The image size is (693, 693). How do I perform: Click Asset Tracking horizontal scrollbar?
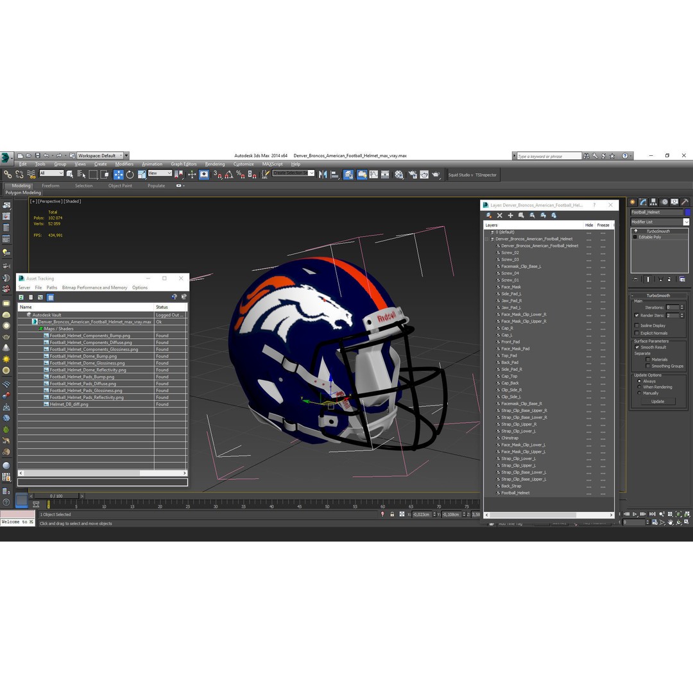102,473
